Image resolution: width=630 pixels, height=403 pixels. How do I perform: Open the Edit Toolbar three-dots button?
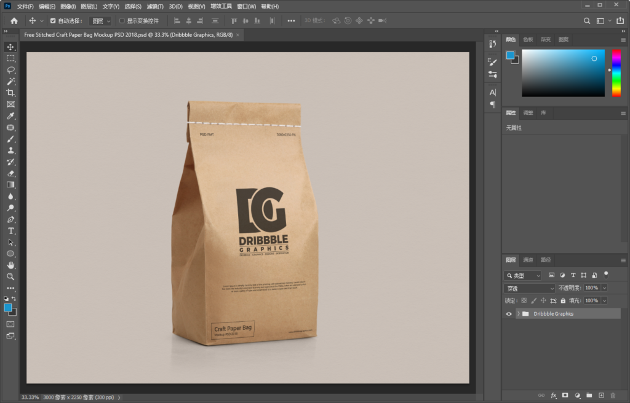point(10,288)
